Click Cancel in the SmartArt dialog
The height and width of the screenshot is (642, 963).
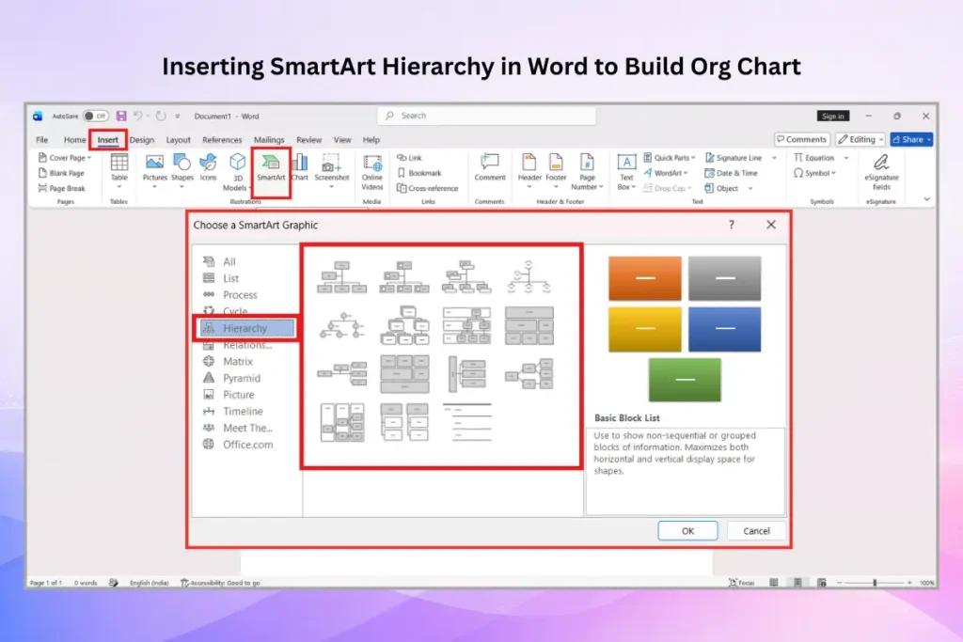[x=756, y=531]
